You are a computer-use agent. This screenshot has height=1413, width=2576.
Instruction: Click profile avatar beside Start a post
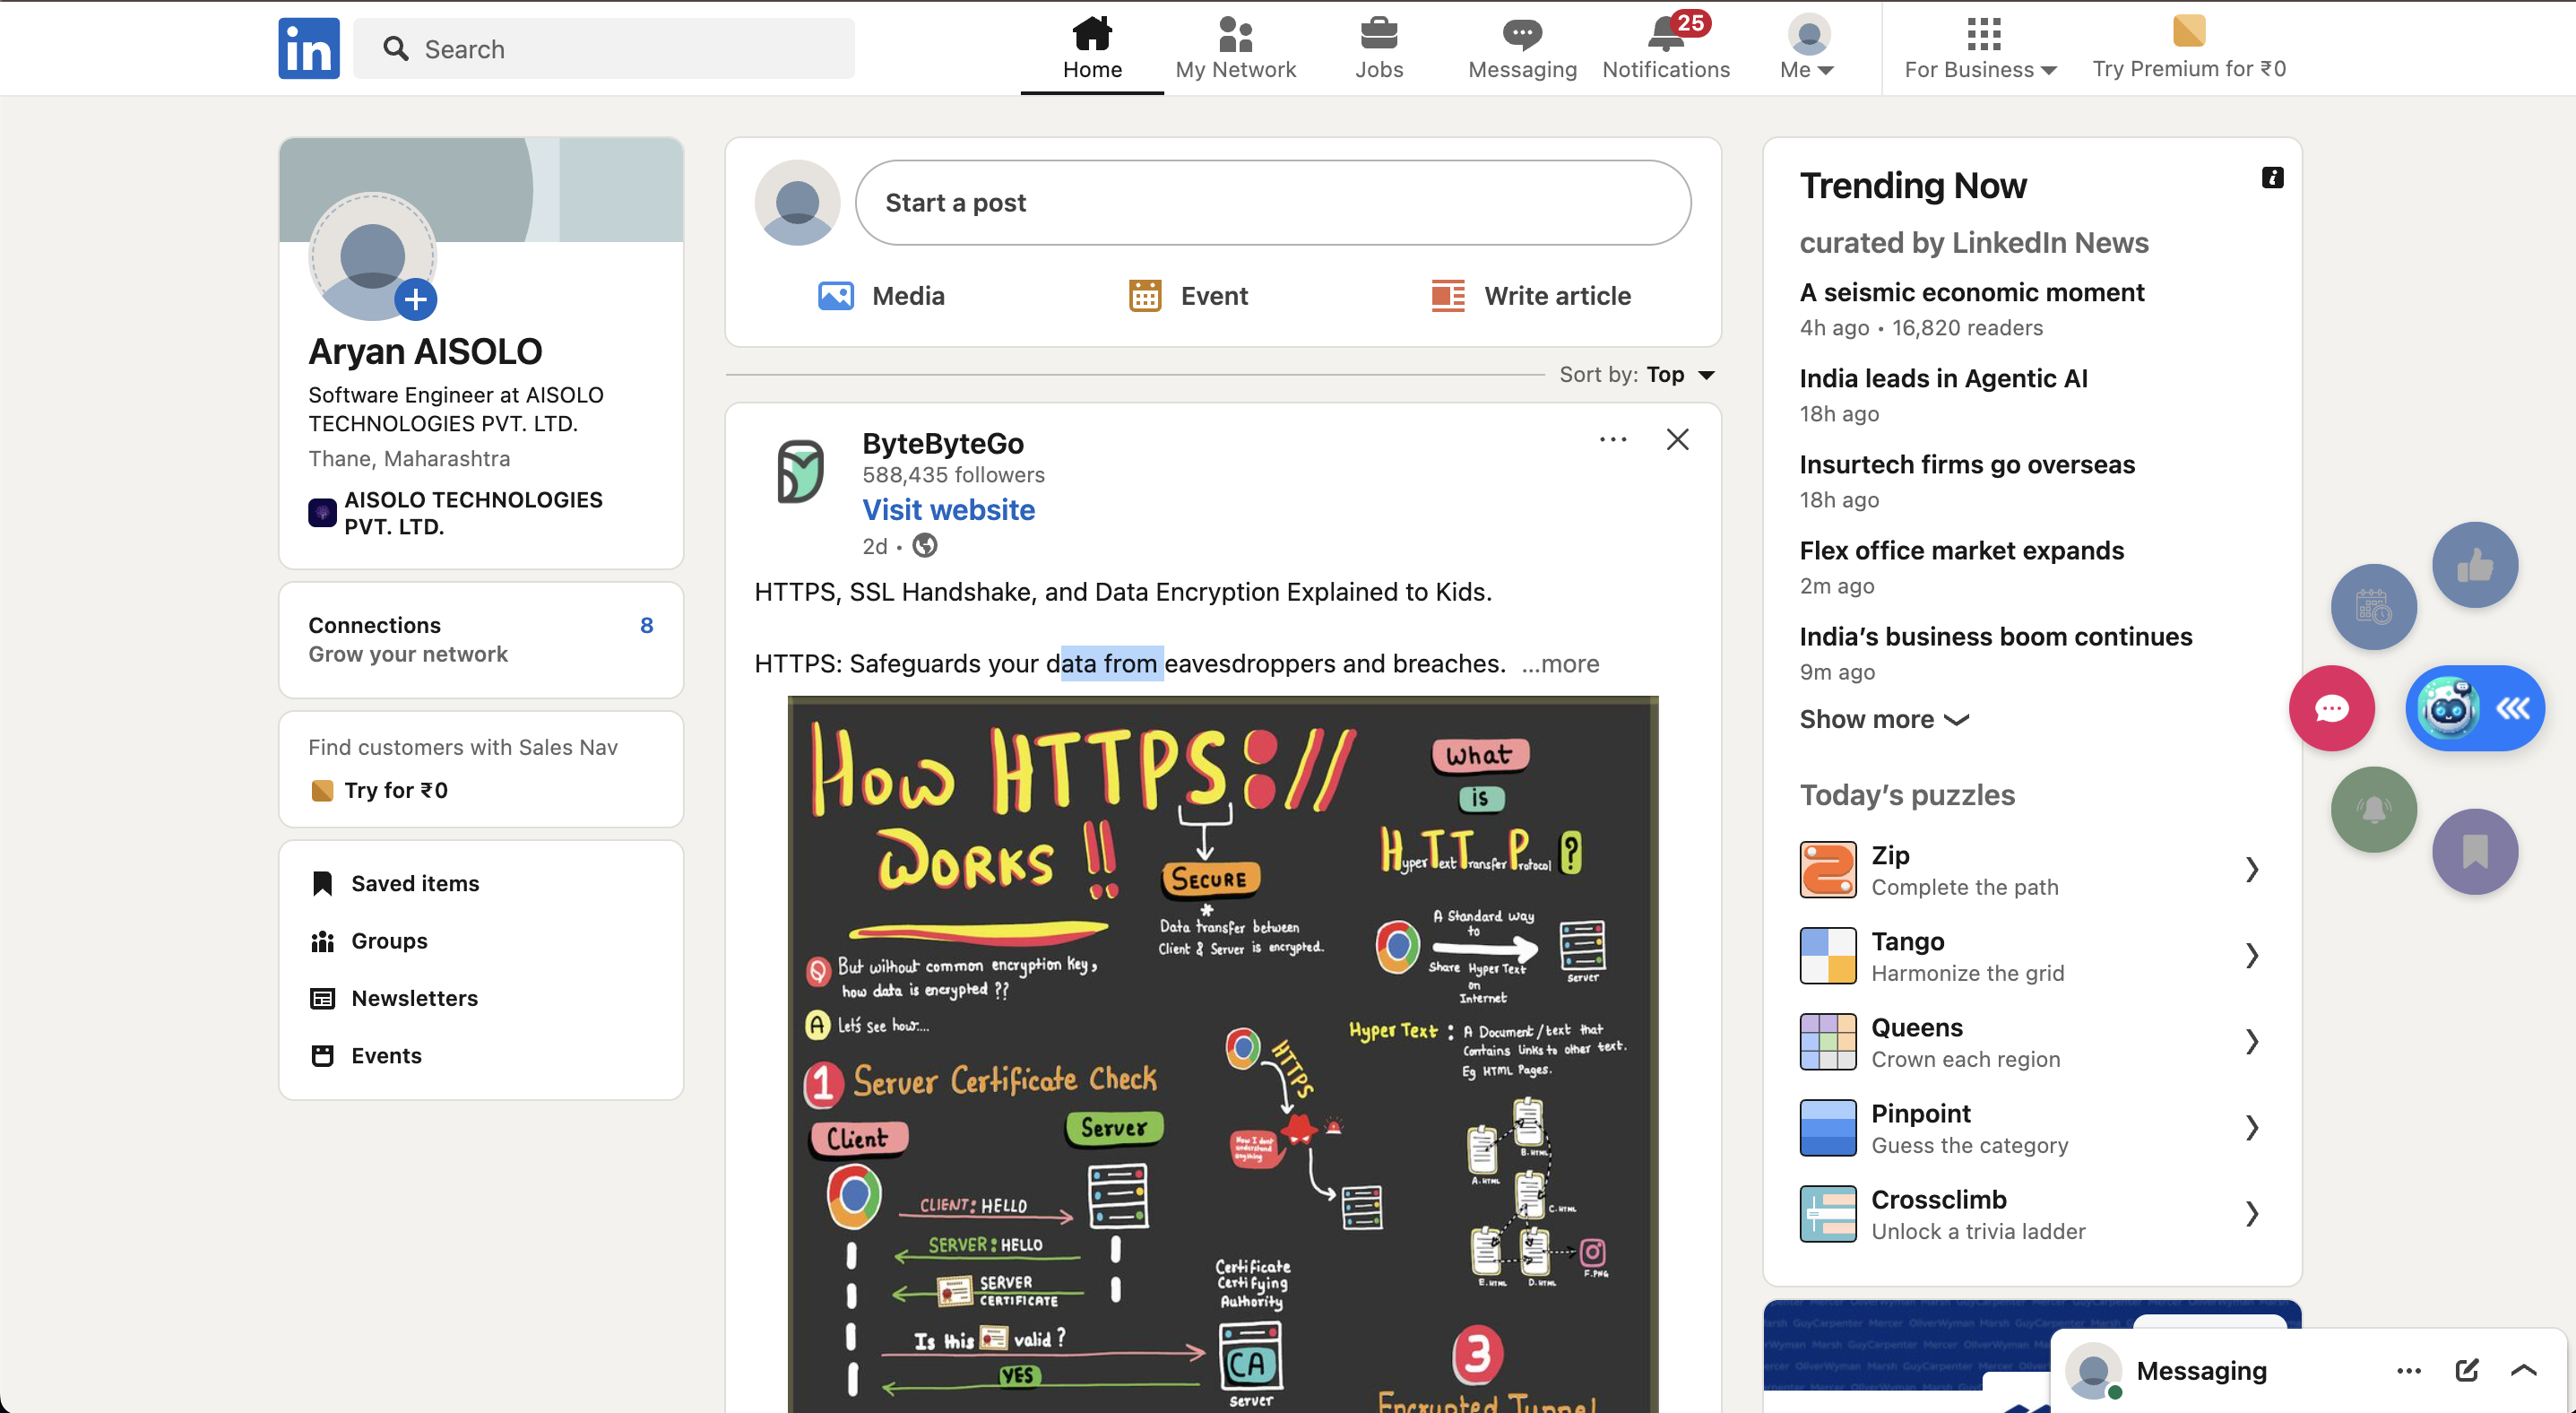click(797, 203)
